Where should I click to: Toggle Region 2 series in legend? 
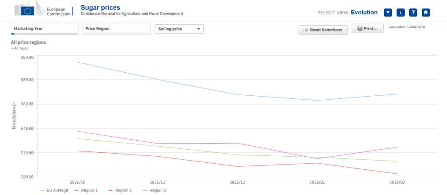pos(119,190)
